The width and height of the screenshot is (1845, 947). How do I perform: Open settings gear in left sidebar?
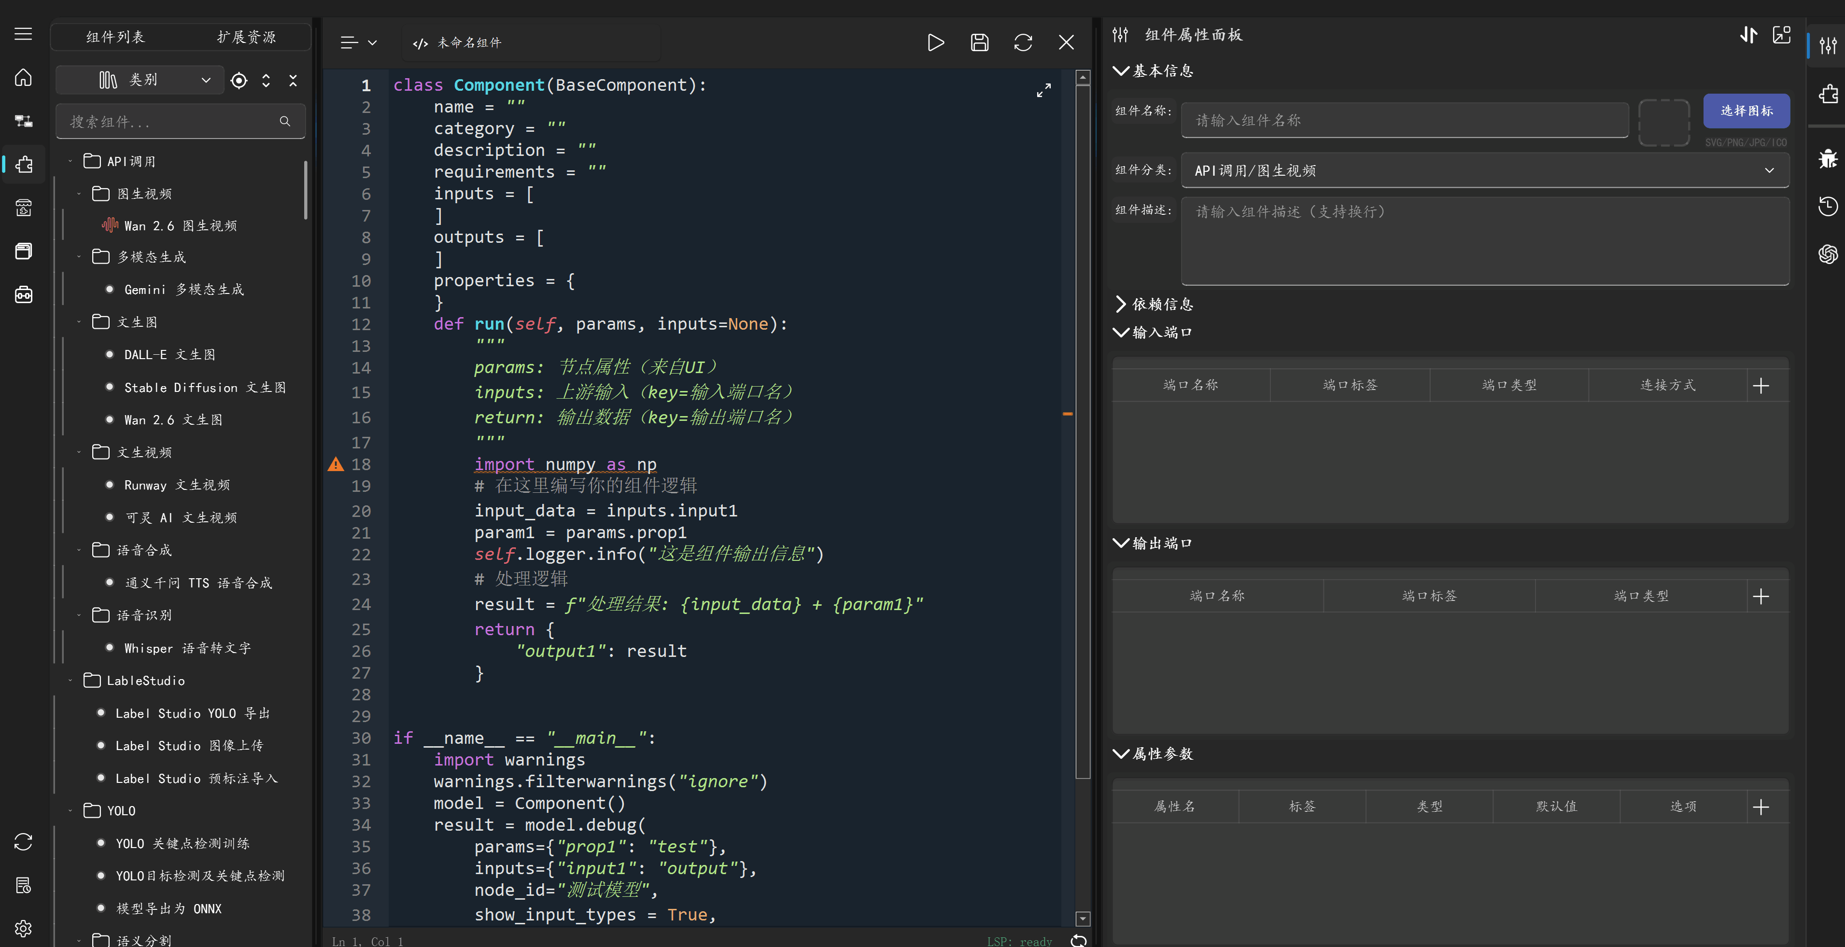[24, 928]
